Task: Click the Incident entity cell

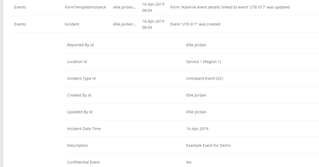Action: [72, 24]
